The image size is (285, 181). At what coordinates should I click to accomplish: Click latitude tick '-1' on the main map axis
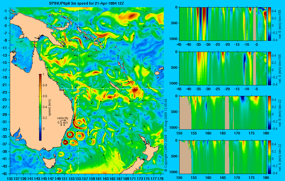(5, 11)
